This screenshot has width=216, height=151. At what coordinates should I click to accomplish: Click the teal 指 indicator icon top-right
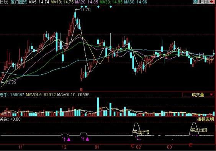195,2
